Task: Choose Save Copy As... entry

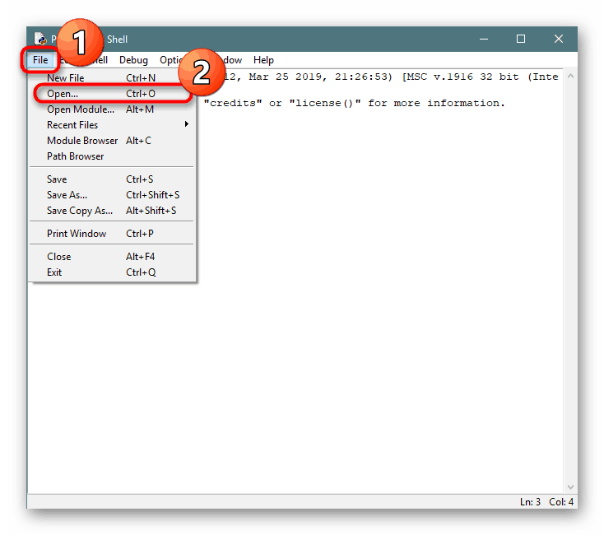Action: point(113,211)
